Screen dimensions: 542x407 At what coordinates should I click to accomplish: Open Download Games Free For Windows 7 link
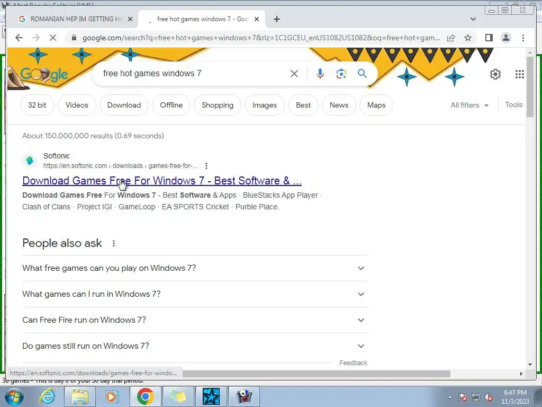coord(162,181)
